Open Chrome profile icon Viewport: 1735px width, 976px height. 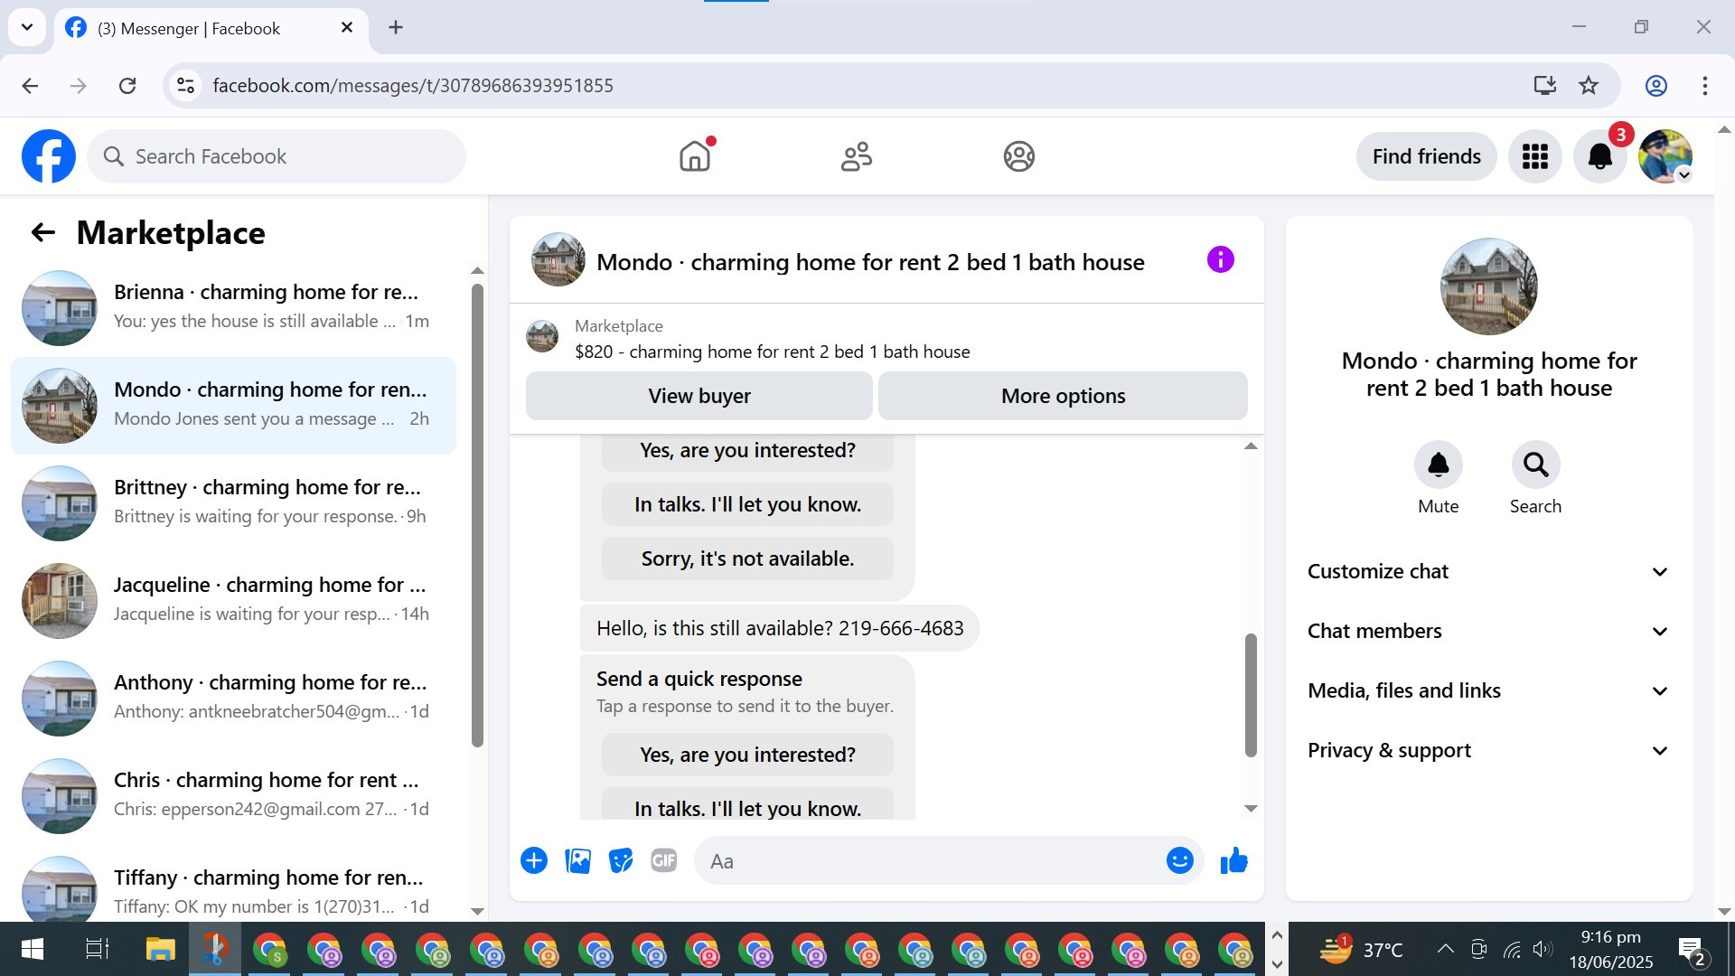pos(1655,86)
